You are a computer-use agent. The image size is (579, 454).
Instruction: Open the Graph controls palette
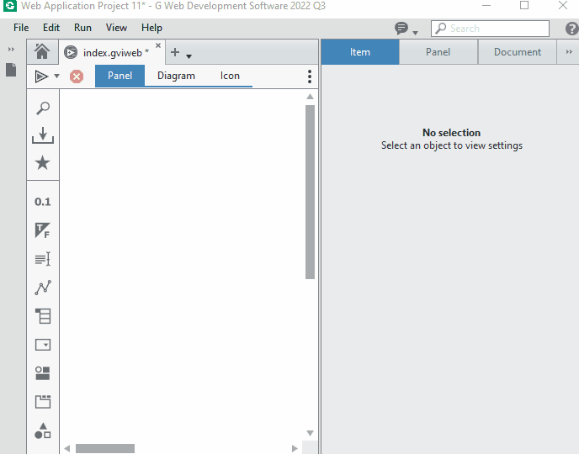[43, 288]
